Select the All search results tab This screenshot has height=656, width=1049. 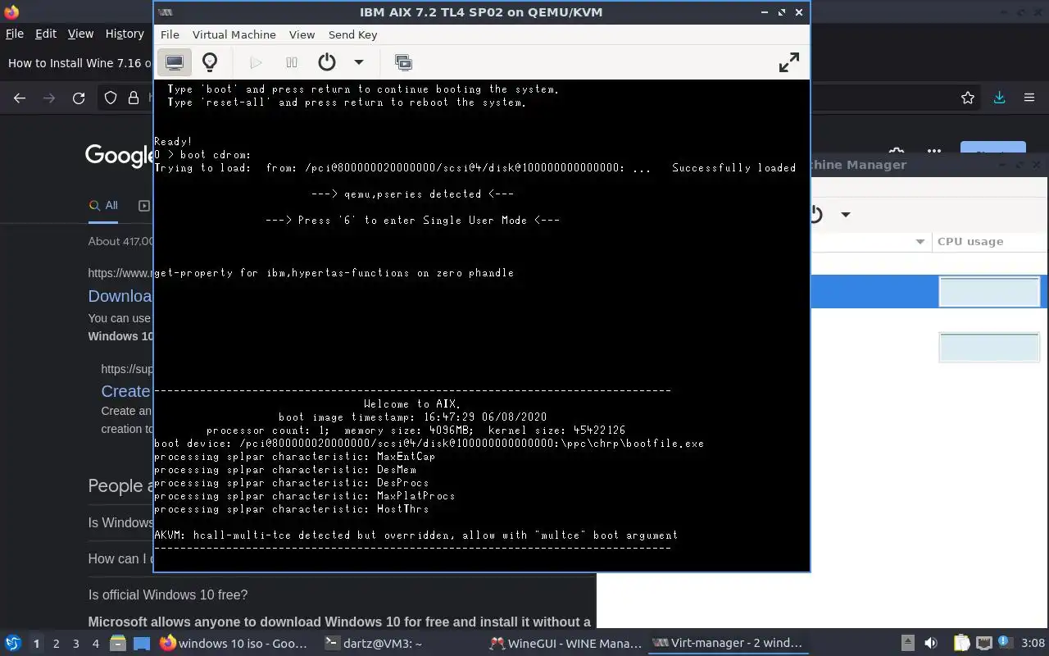[103, 206]
